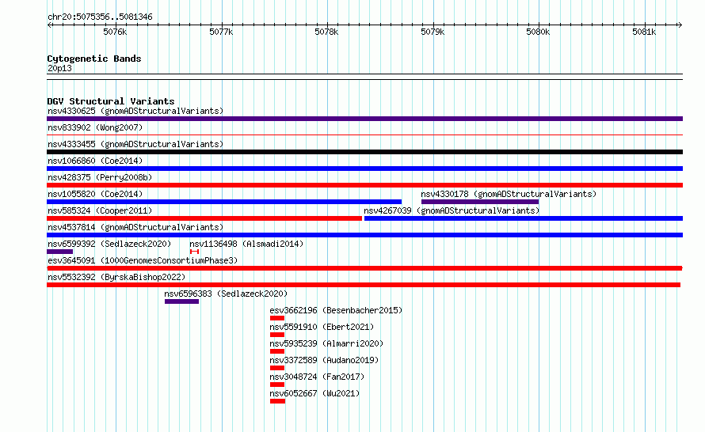This screenshot has width=705, height=432.
Task: Click the 5078k ruler tick label
Action: (x=326, y=32)
